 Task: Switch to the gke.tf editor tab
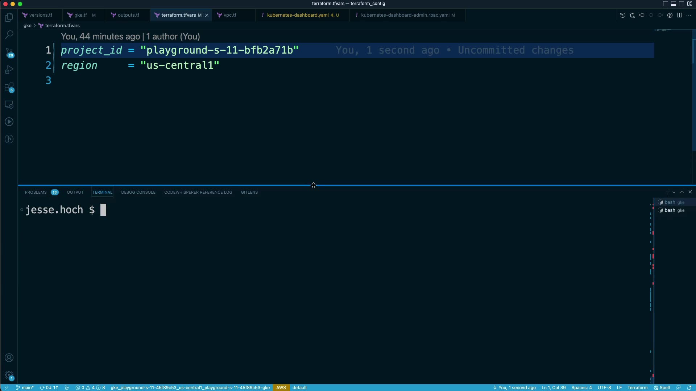[x=80, y=15]
